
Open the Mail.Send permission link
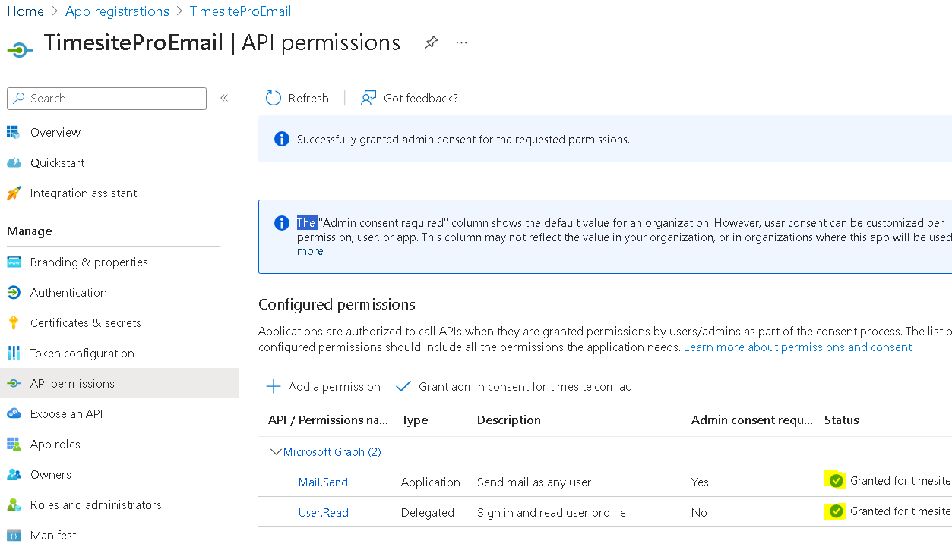(x=323, y=482)
